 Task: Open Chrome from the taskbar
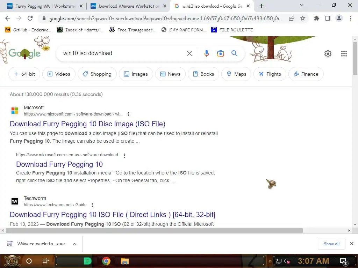(x=106, y=261)
